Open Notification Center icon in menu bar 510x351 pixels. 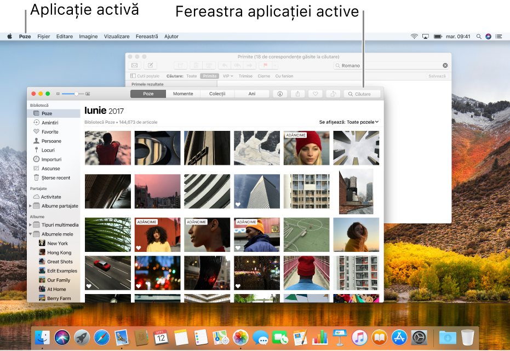click(x=498, y=36)
